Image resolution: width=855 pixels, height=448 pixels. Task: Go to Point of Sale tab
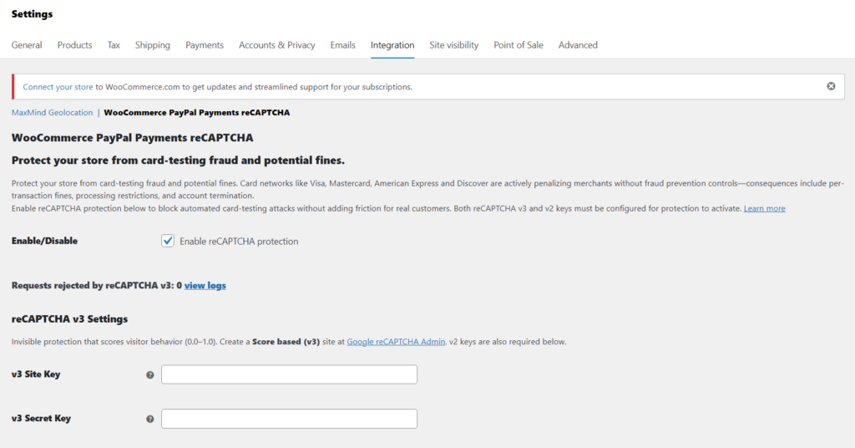(x=519, y=45)
